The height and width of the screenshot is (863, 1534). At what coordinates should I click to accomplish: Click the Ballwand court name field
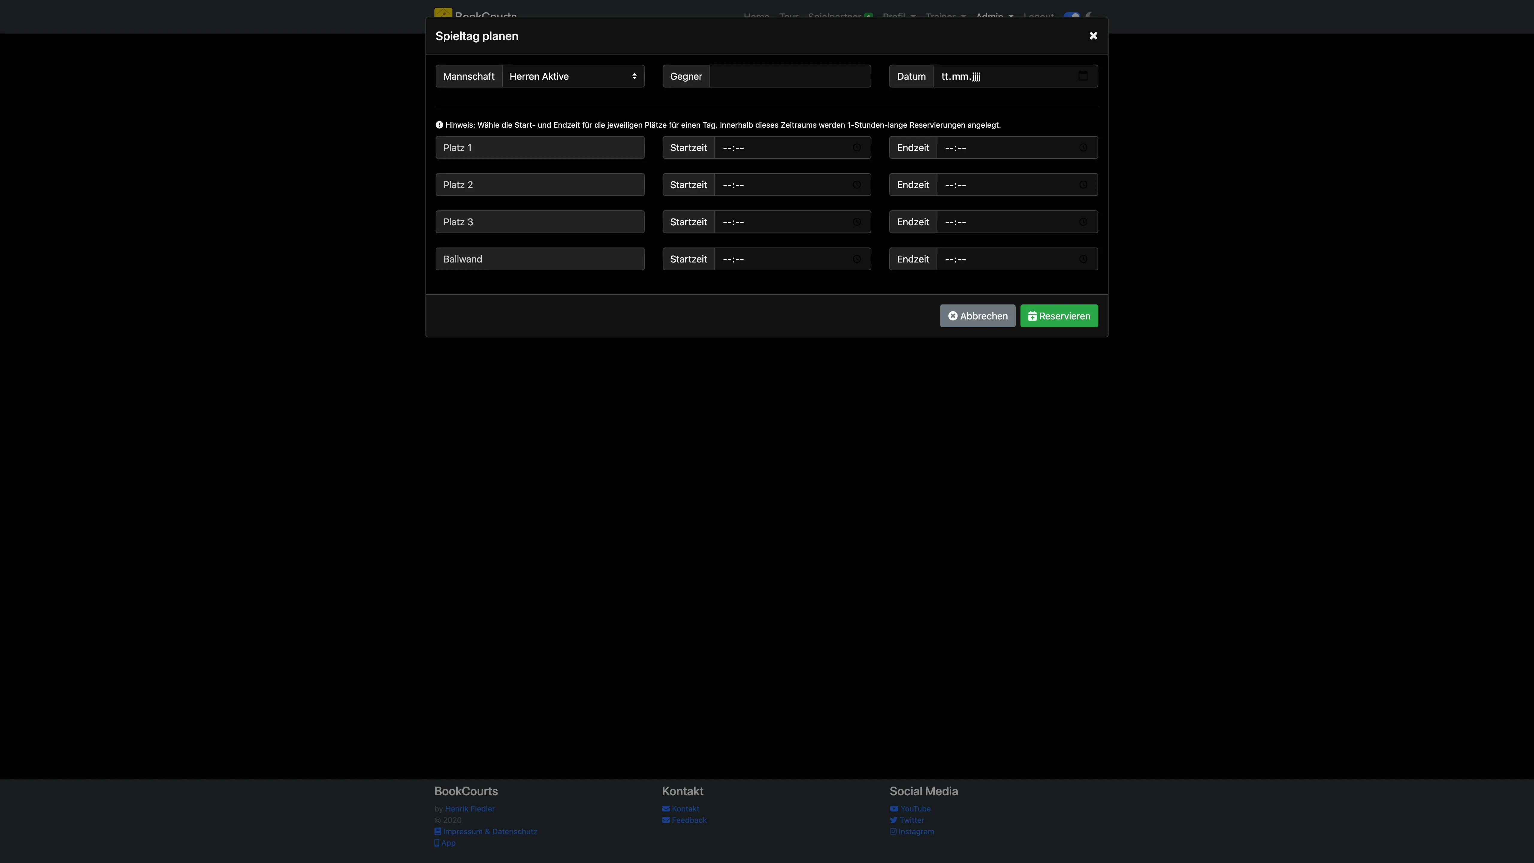pyautogui.click(x=540, y=259)
